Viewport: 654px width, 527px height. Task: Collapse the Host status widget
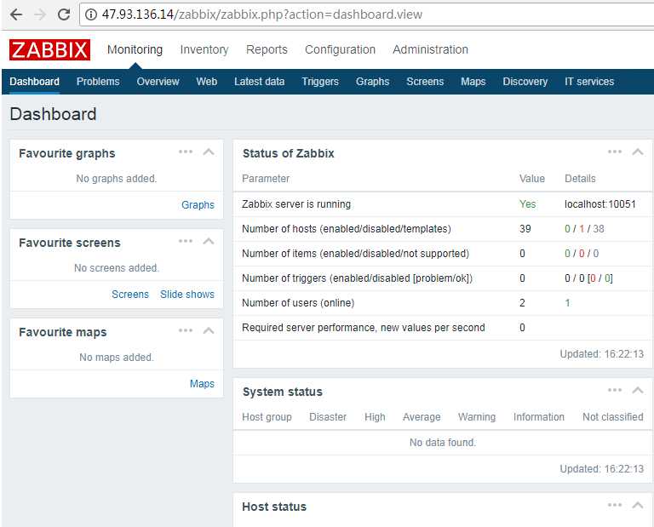point(638,505)
